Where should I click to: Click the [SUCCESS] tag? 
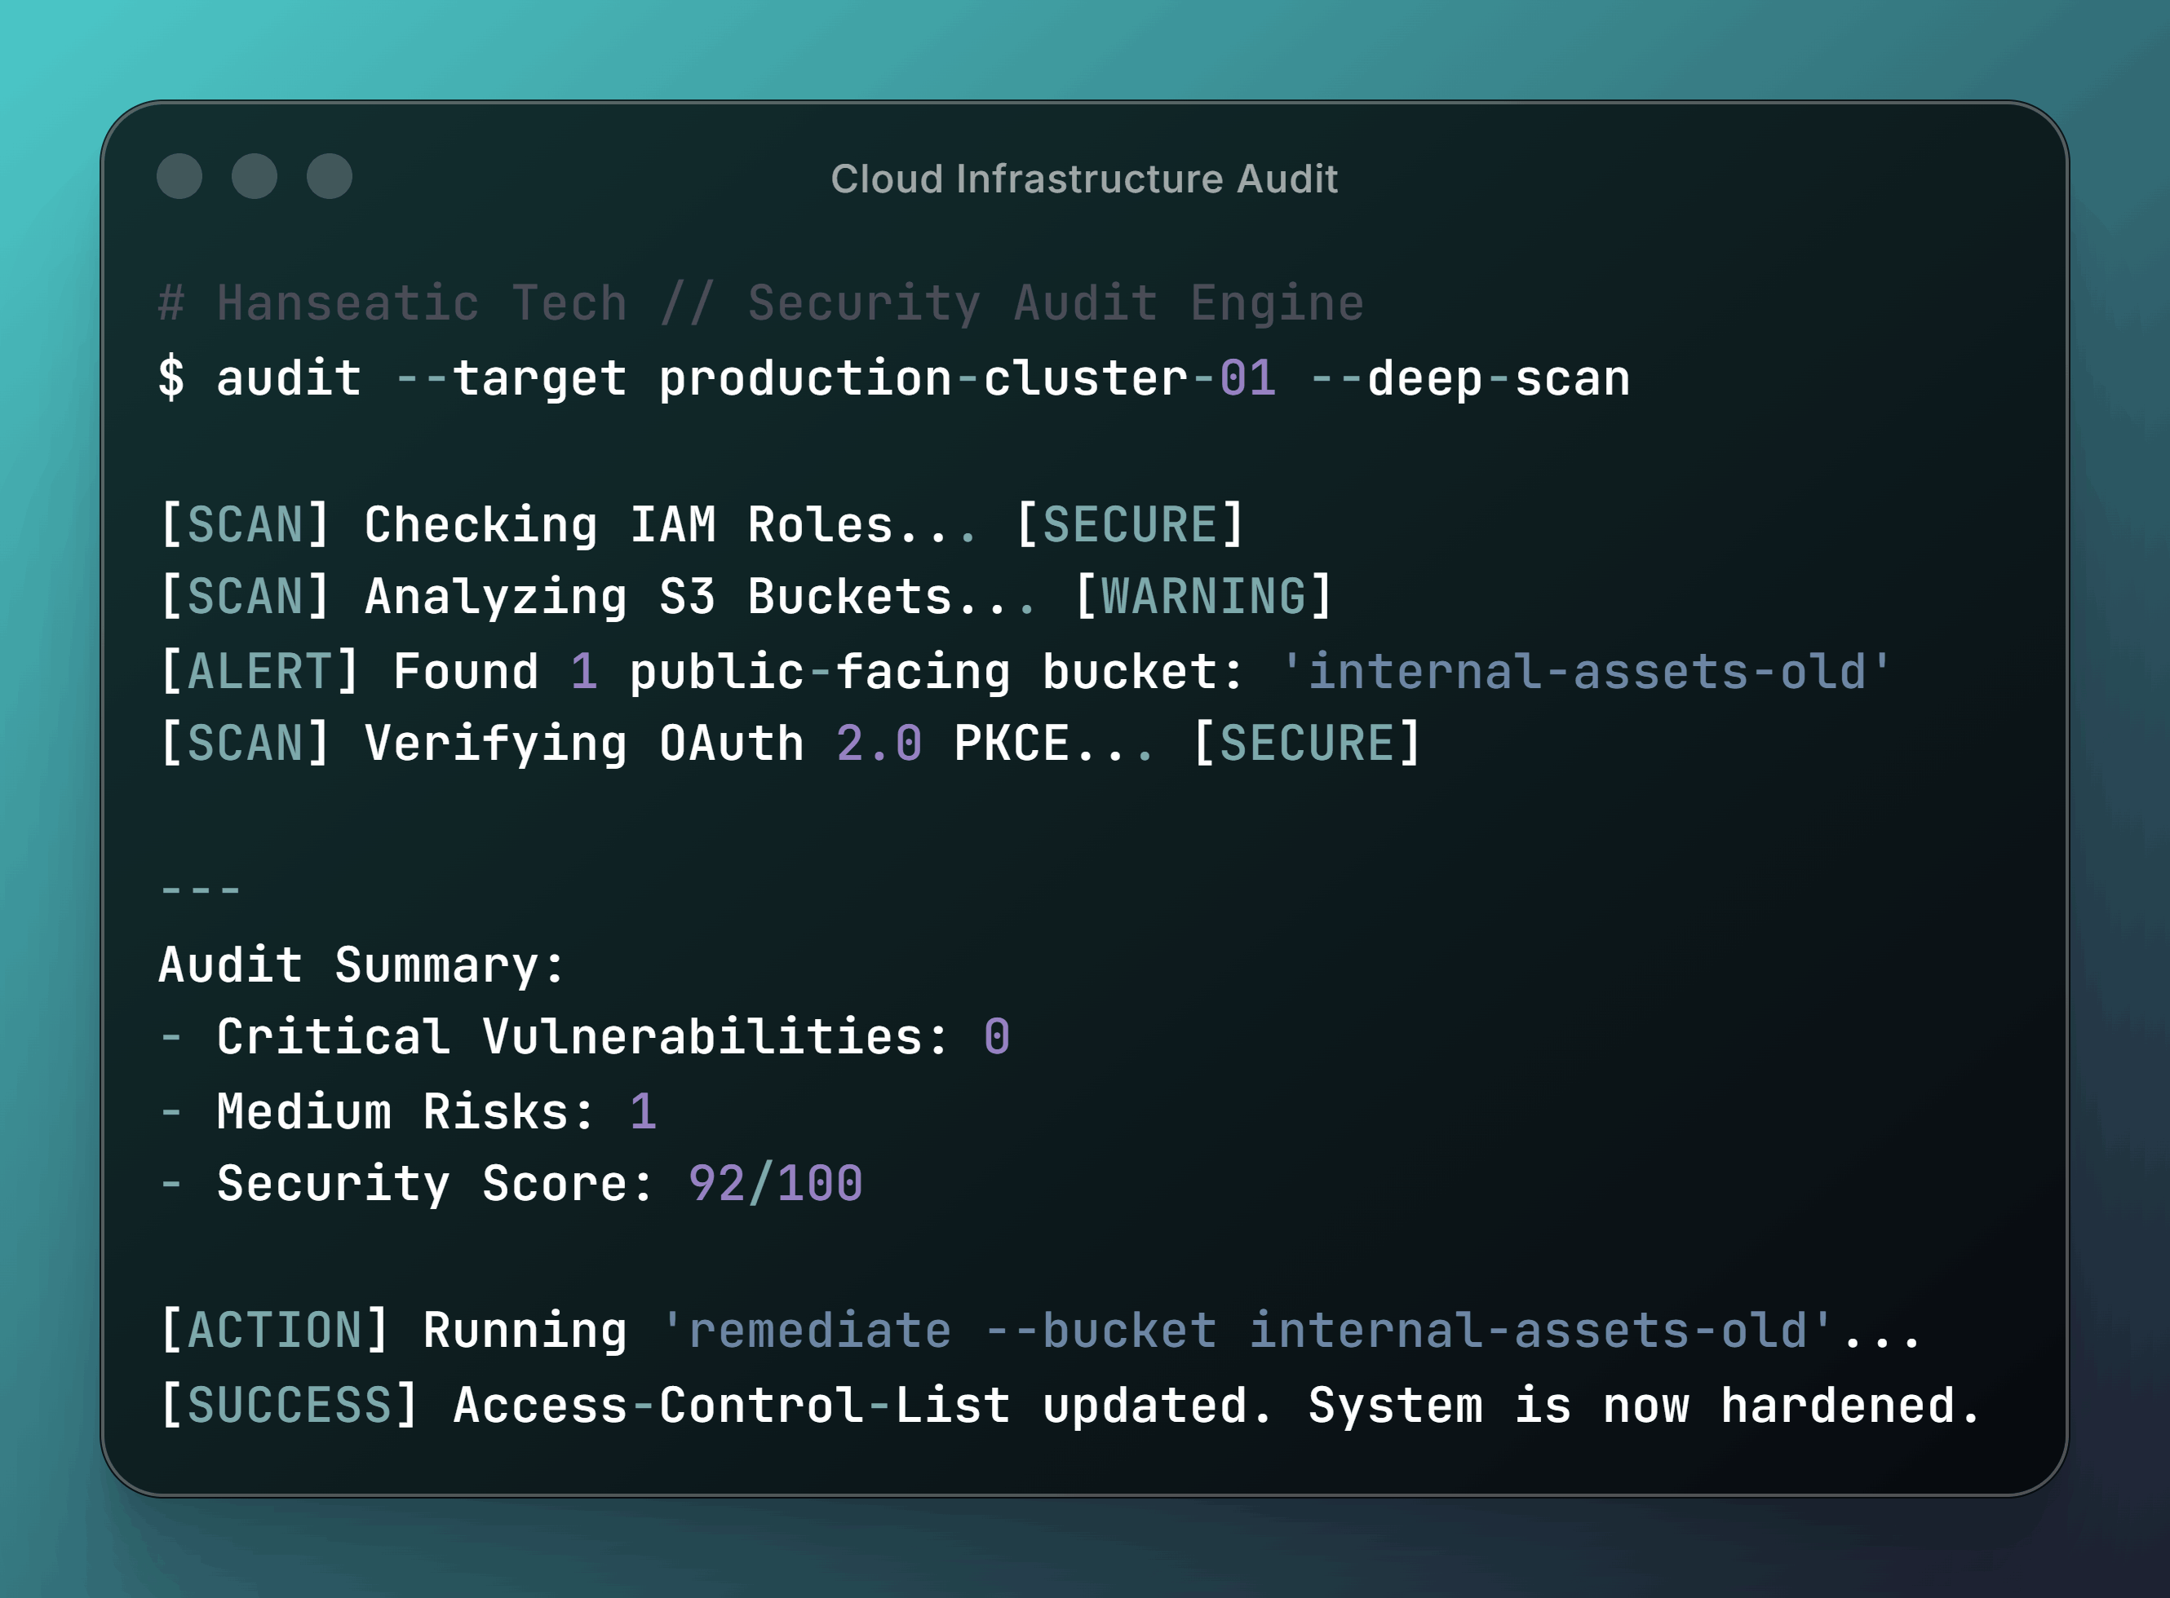pyautogui.click(x=289, y=1406)
